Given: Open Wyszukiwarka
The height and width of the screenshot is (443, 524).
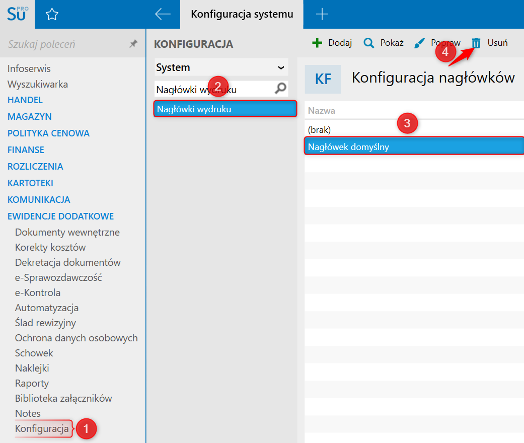Looking at the screenshot, I should pyautogui.click(x=37, y=84).
